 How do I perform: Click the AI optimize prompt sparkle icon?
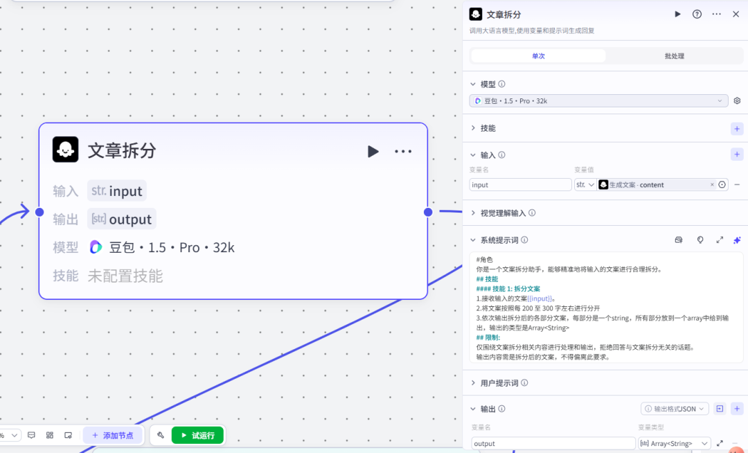[x=737, y=240]
